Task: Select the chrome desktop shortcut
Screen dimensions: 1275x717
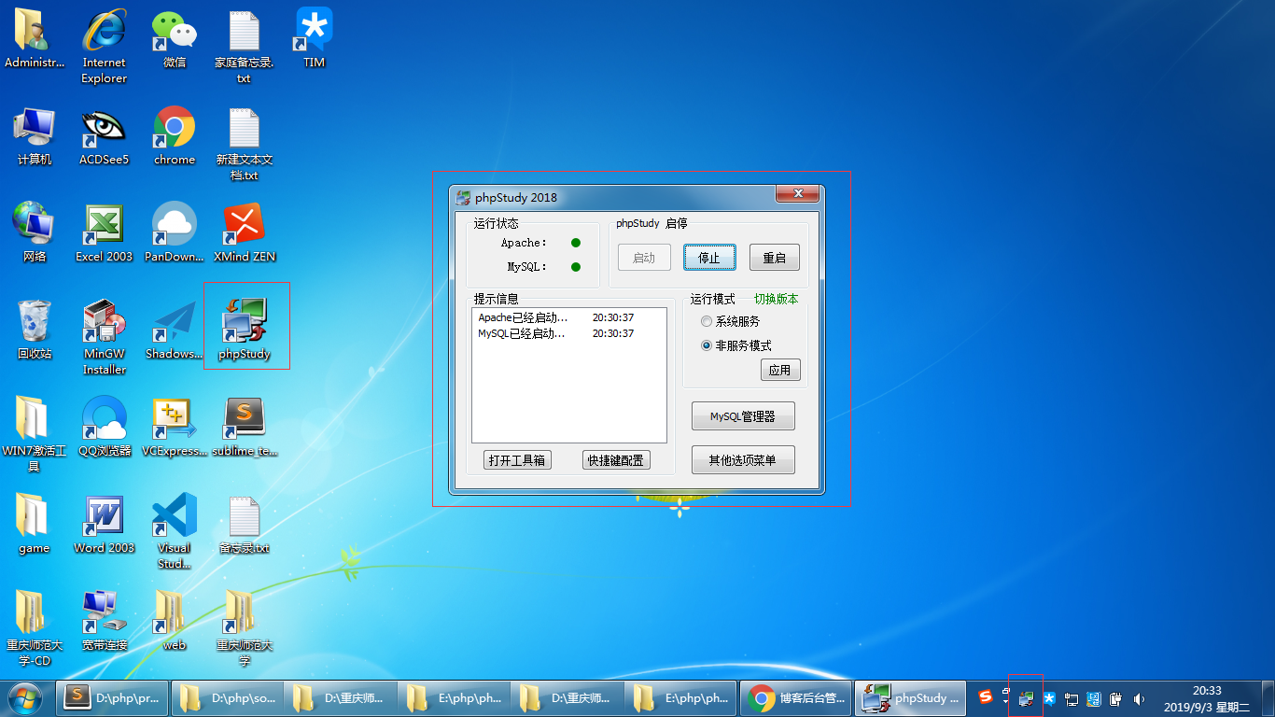Action: [x=175, y=135]
